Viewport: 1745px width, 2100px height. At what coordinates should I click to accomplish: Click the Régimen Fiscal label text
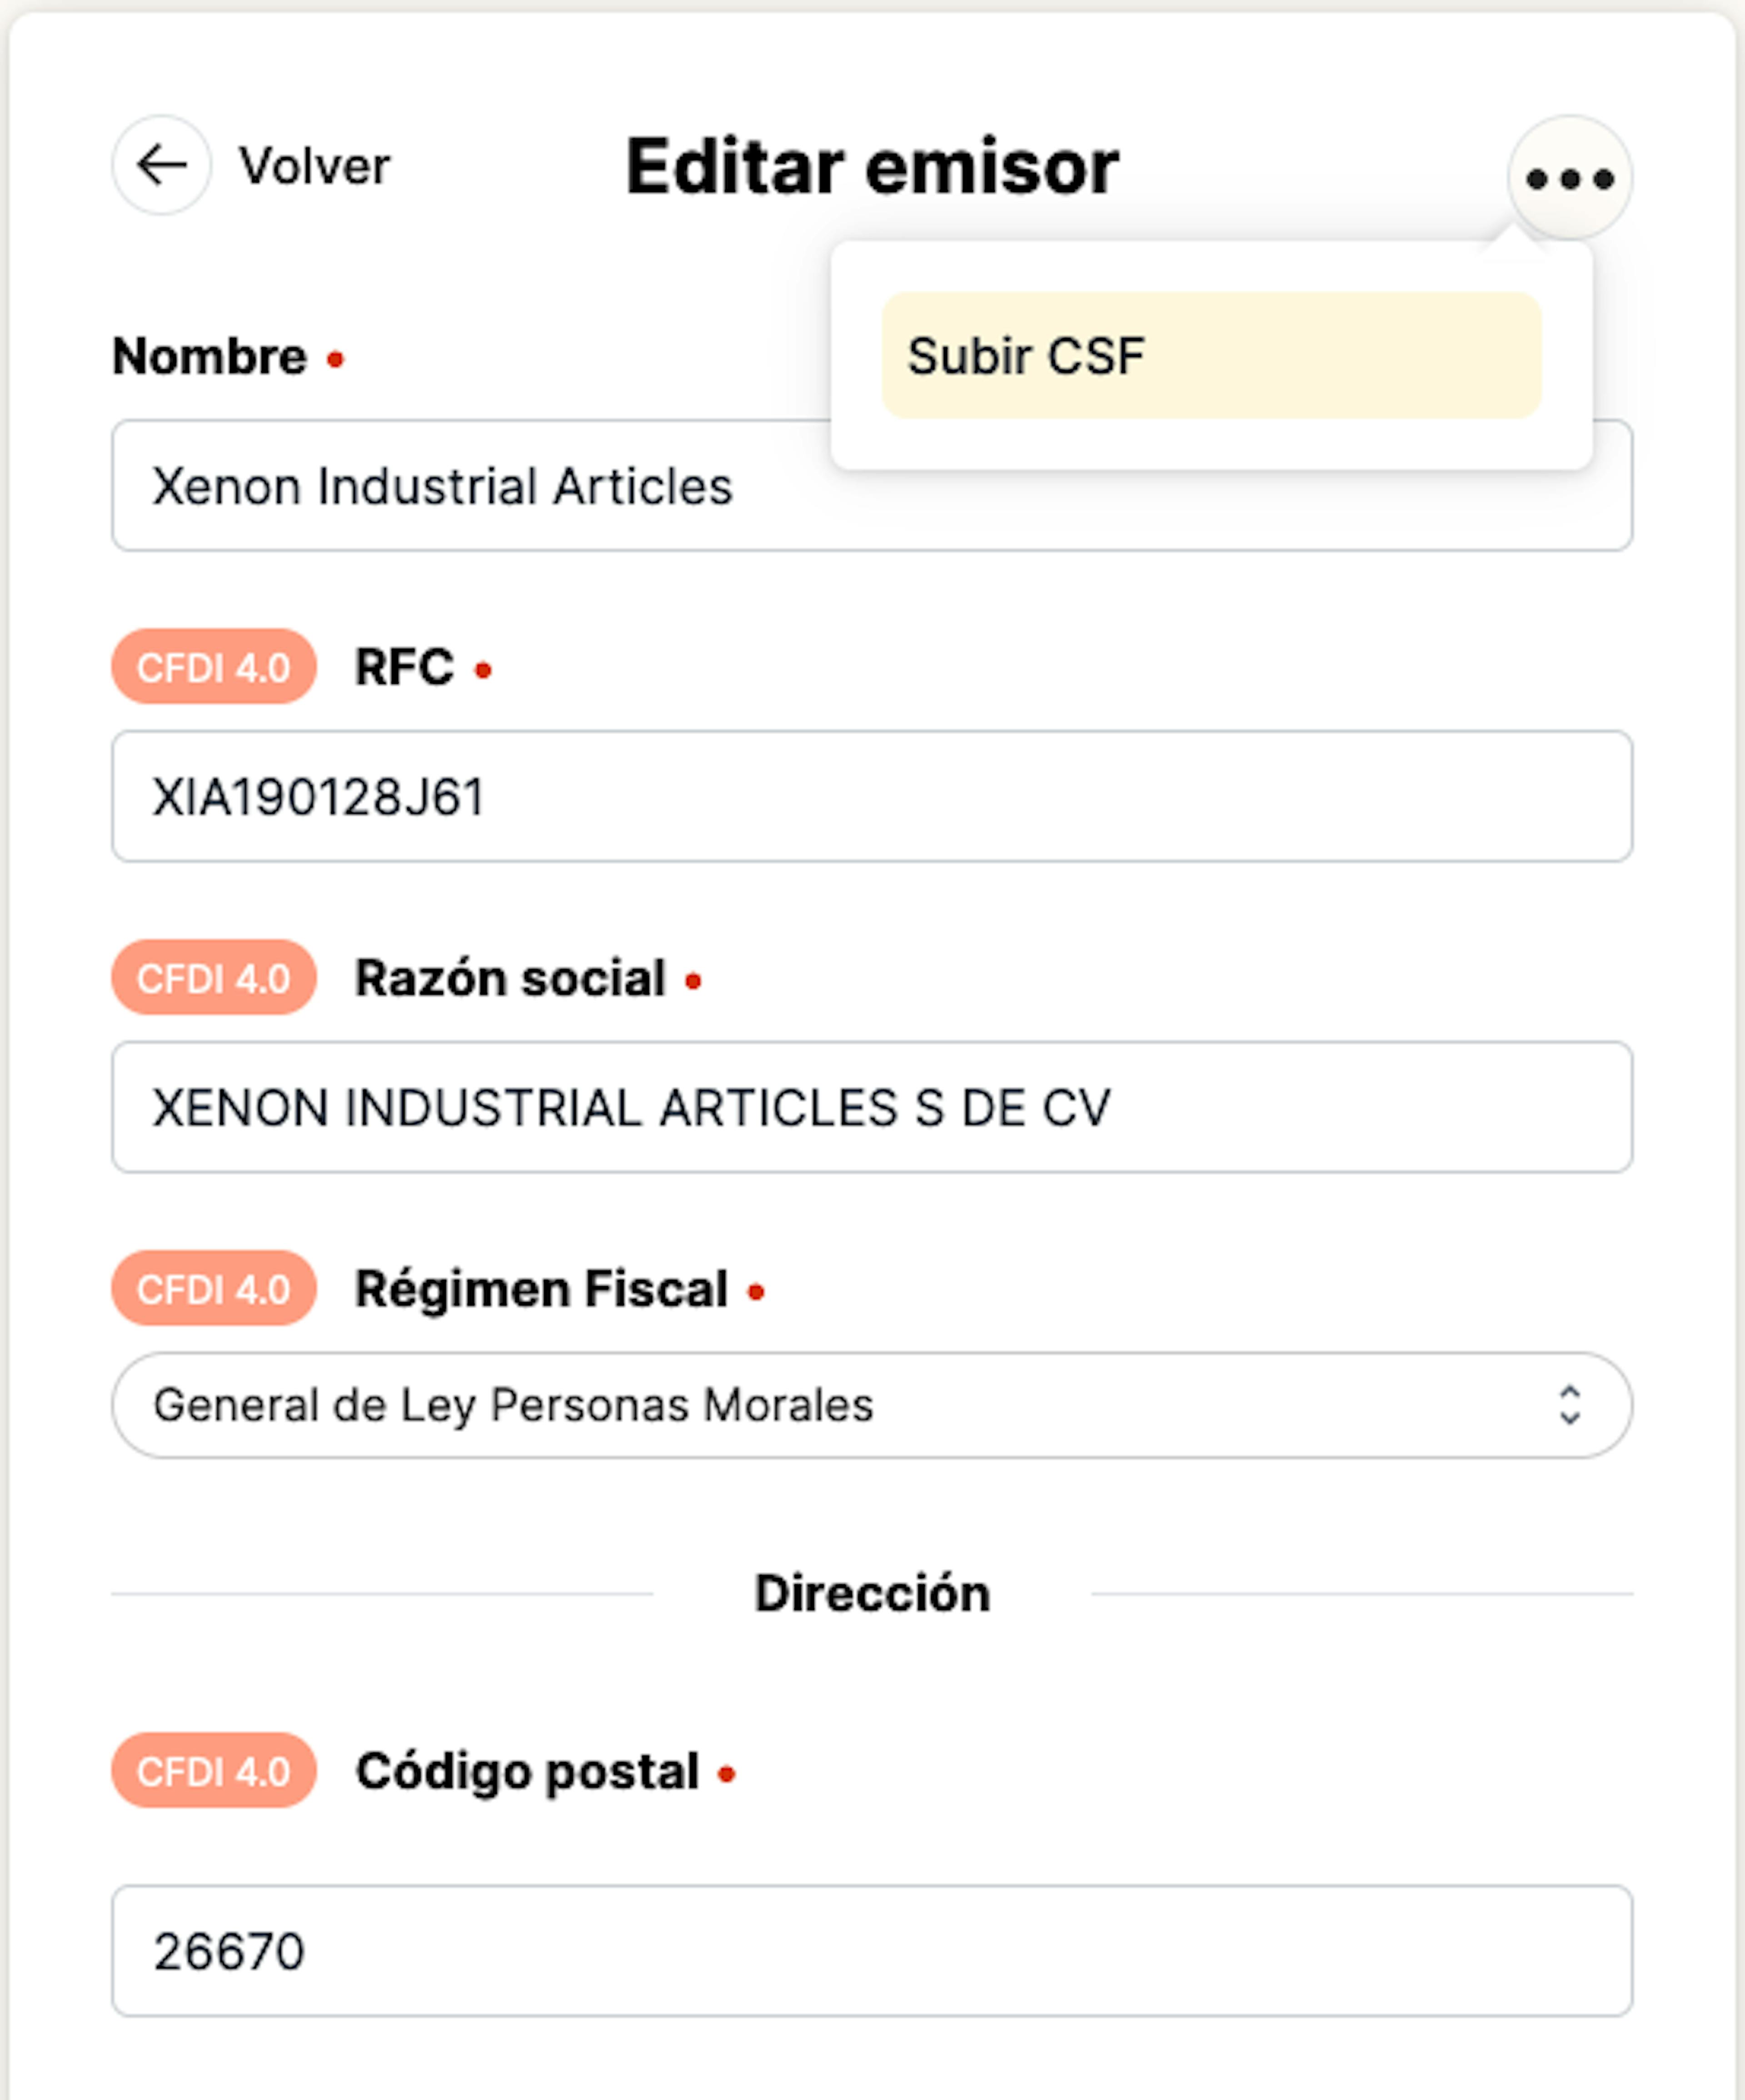pyautogui.click(x=542, y=1289)
